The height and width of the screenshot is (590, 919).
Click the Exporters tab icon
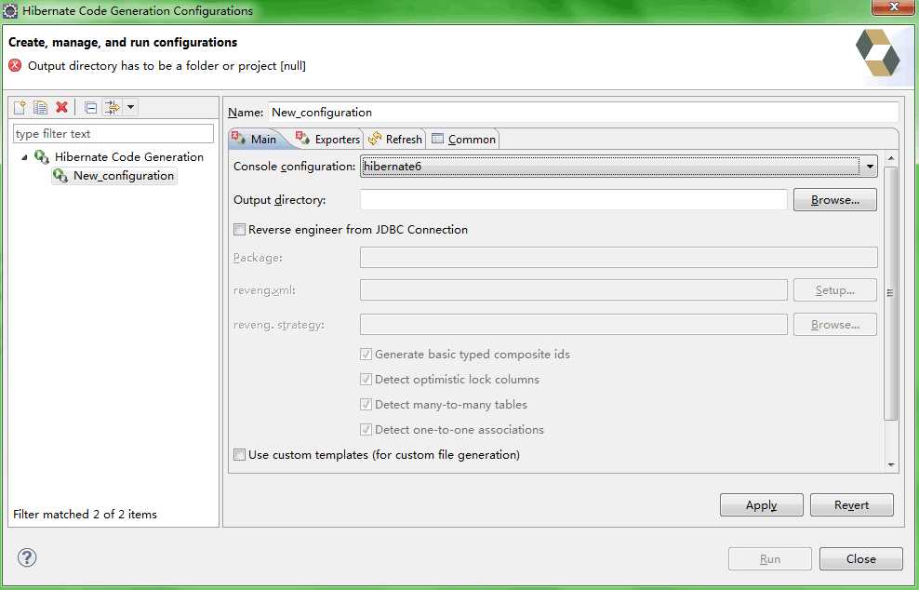[302, 138]
